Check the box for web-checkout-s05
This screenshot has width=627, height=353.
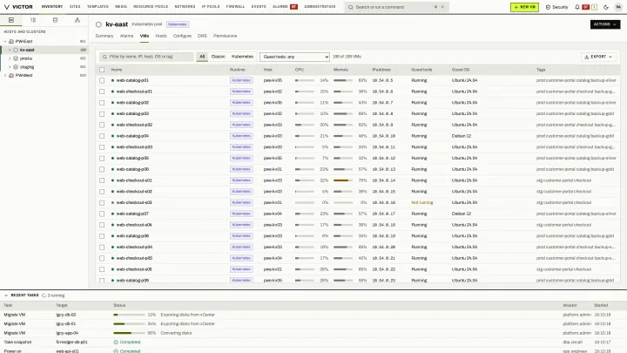(x=102, y=269)
